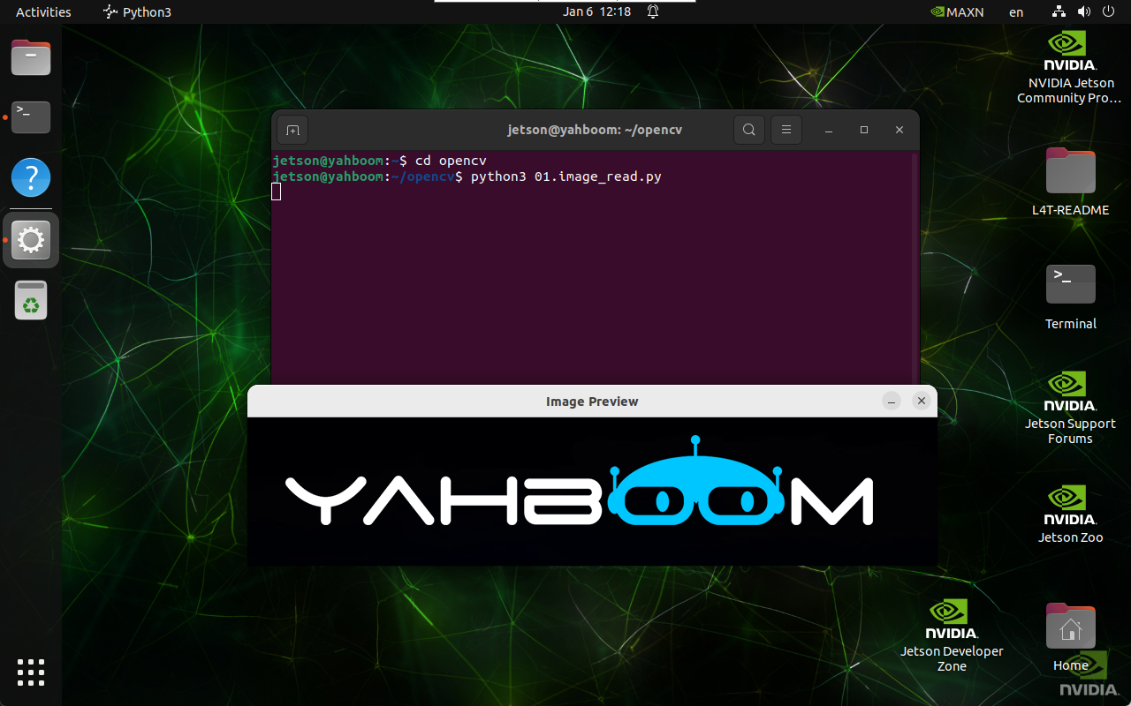Open the clock and calendar menu

click(597, 12)
